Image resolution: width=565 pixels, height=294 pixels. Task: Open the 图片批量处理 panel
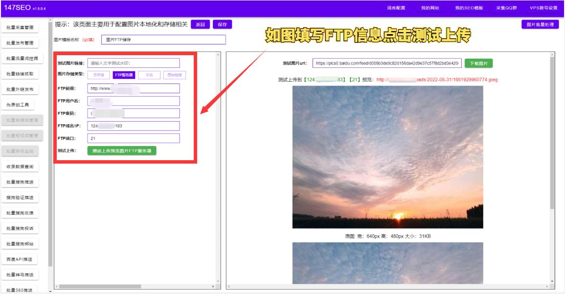[539, 23]
